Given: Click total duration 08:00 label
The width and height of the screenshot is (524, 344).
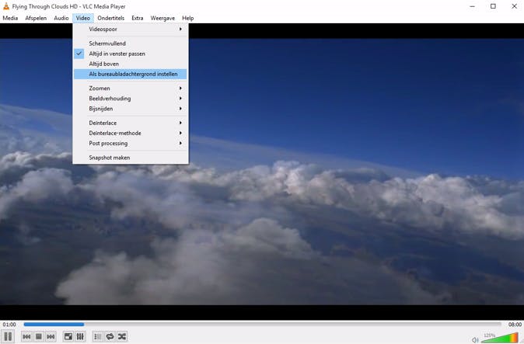Looking at the screenshot, I should point(515,325).
